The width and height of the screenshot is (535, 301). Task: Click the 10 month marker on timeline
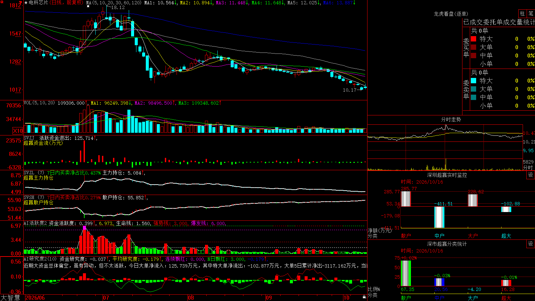tap(346, 298)
